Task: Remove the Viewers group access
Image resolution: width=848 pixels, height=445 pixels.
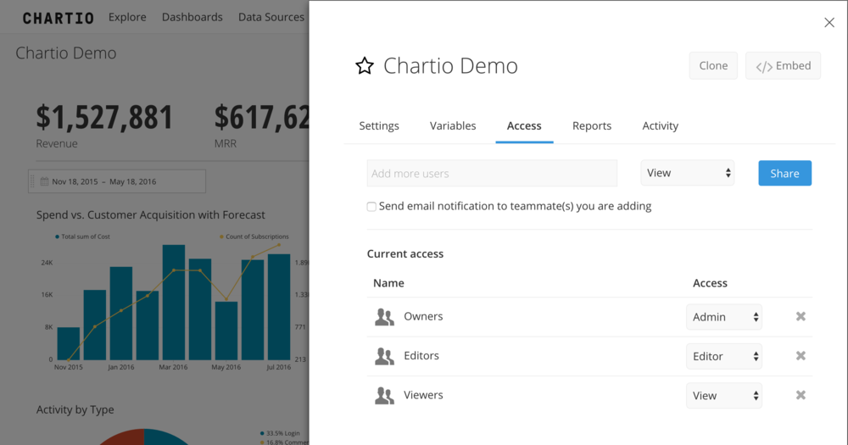Action: [801, 395]
